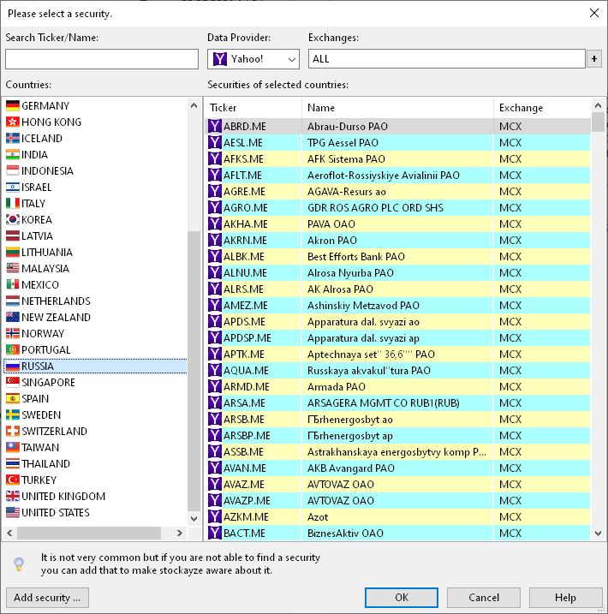Viewport: 608px width, 614px height.
Task: Click the Mexico flag icon
Action: [13, 284]
